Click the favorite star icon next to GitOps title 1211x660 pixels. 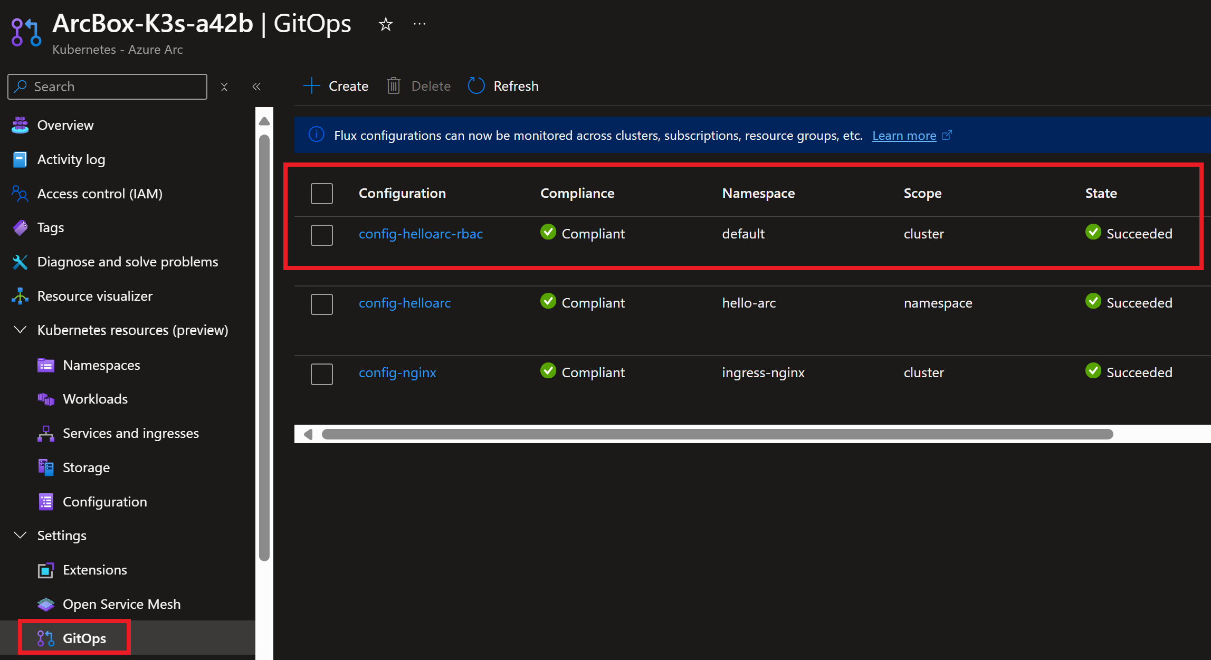click(386, 24)
